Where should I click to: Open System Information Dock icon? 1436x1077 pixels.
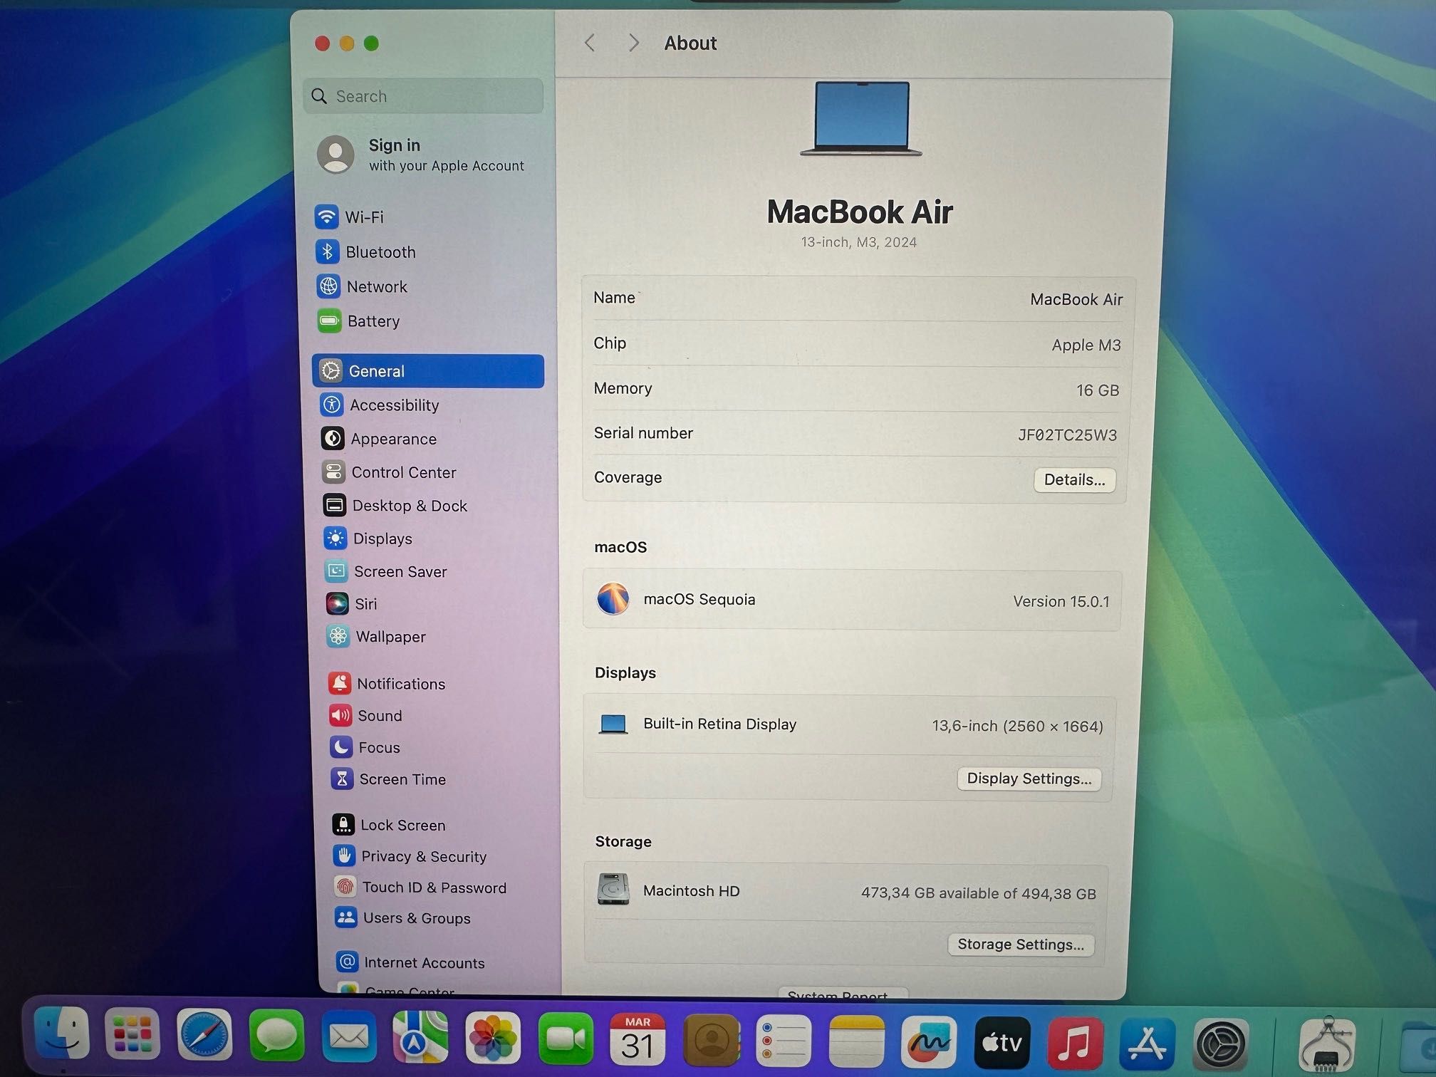pos(1326,1045)
